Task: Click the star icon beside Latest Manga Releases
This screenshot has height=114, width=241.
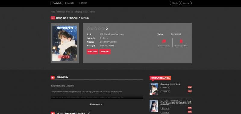Action: (52, 113)
